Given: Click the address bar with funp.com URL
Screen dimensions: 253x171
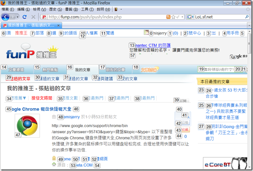Looking at the screenshot, I should (107, 17).
